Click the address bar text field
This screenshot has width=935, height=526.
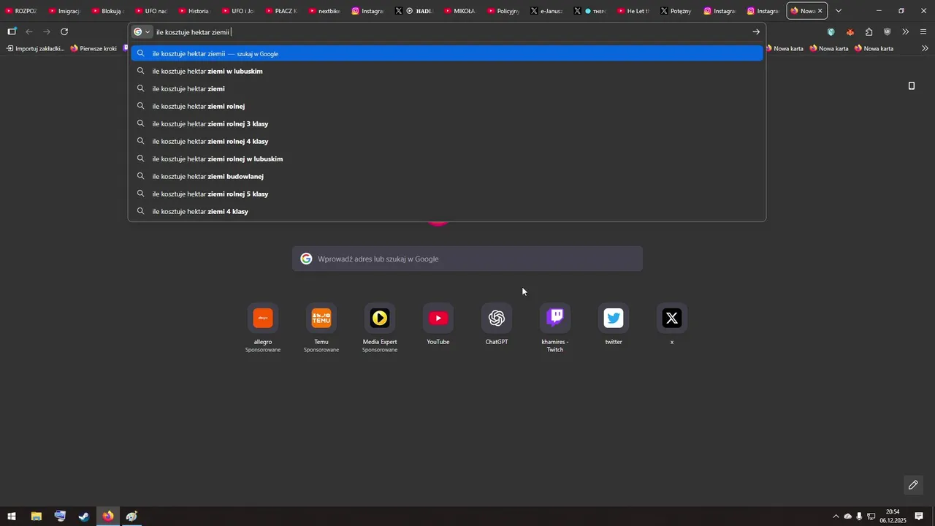pos(449,32)
